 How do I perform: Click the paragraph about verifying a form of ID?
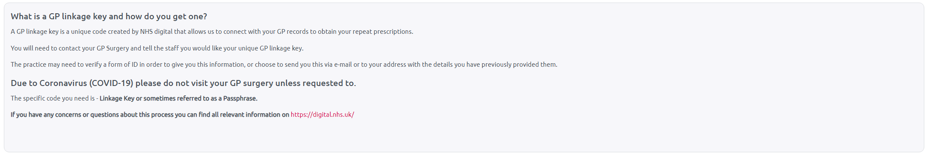click(x=284, y=65)
